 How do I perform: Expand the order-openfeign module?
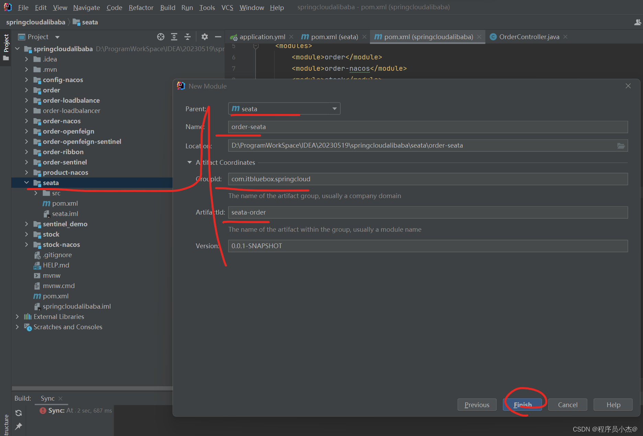[26, 131]
